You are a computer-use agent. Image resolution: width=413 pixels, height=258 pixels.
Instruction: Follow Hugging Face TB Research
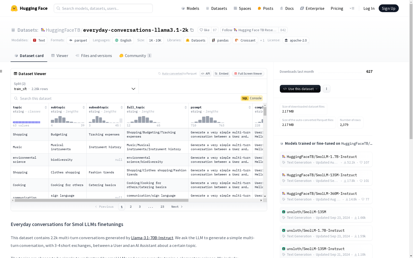point(249,30)
